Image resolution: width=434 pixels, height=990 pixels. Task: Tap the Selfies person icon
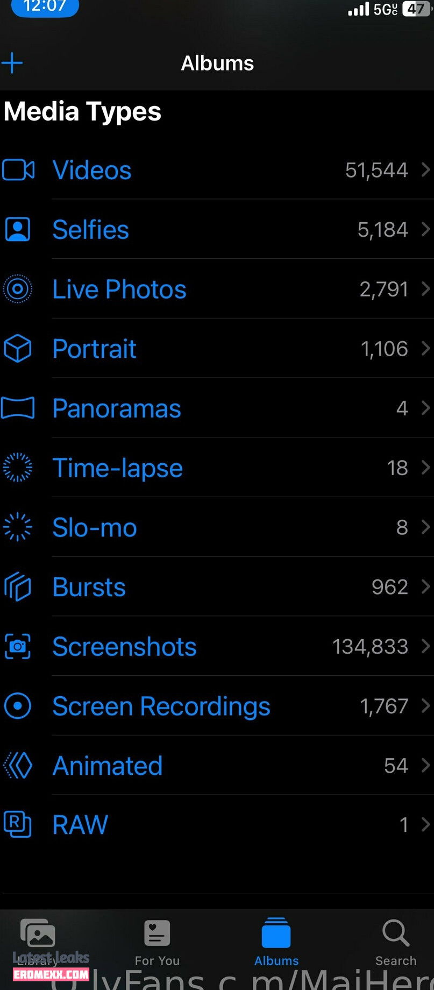tap(18, 230)
